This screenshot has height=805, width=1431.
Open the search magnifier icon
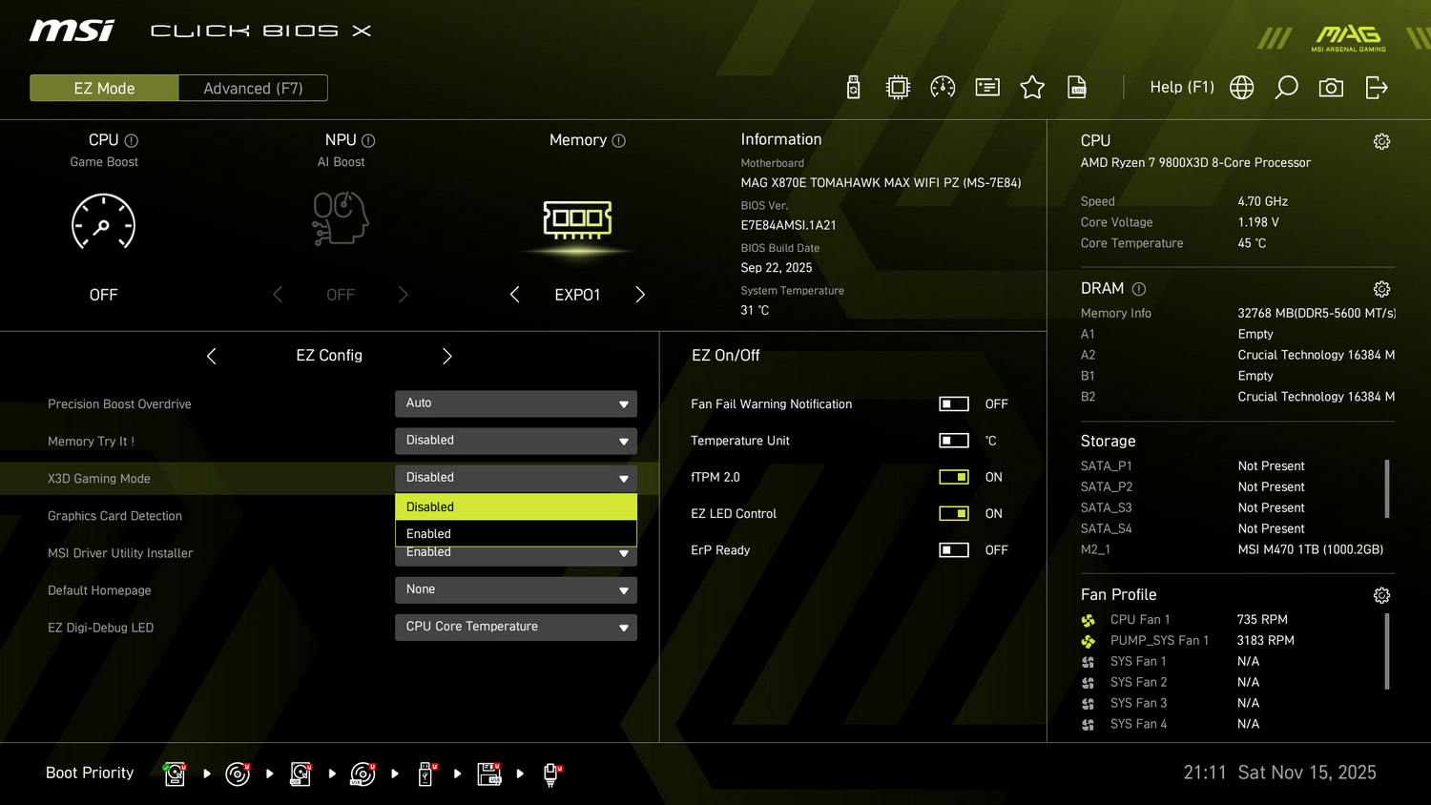pos(1286,87)
